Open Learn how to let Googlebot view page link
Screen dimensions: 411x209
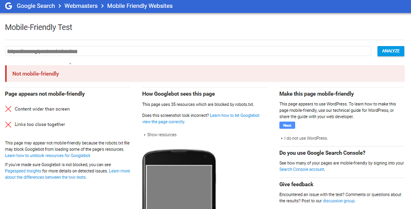coord(201,119)
